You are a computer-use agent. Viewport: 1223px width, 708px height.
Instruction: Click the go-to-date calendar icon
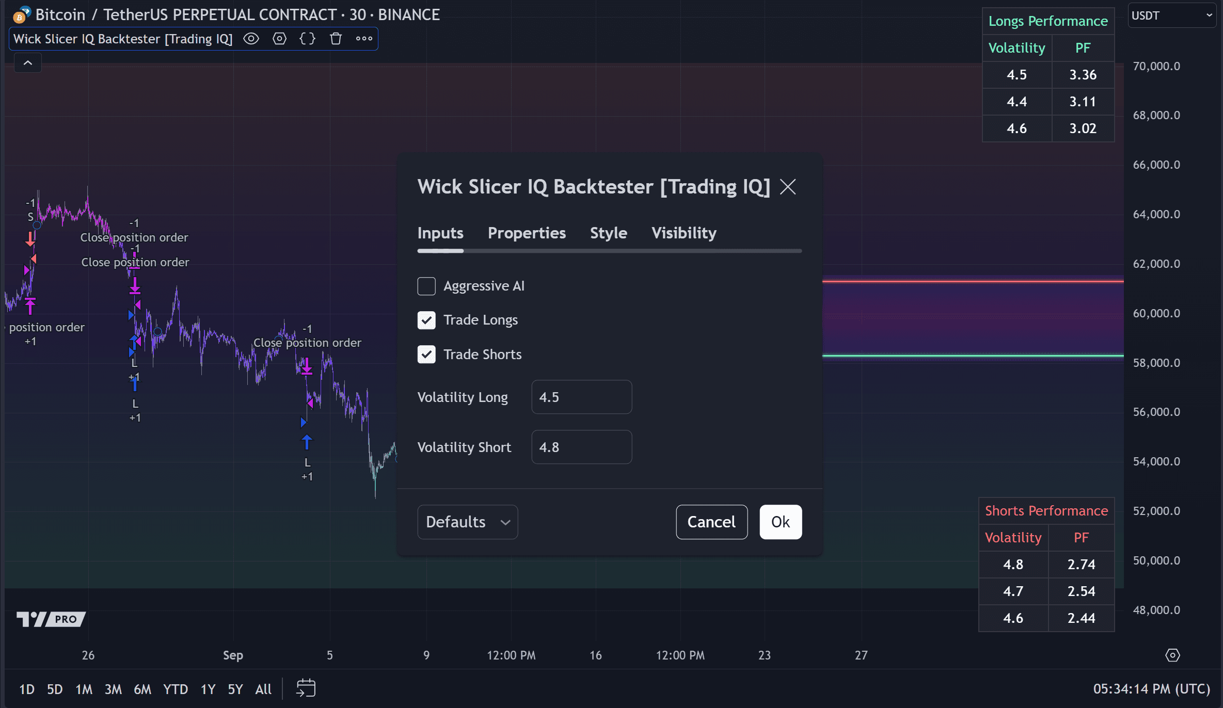(306, 688)
